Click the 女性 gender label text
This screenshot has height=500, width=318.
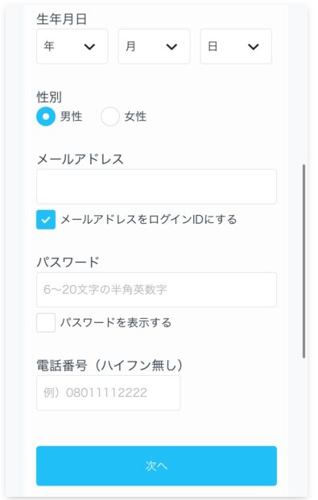point(135,117)
